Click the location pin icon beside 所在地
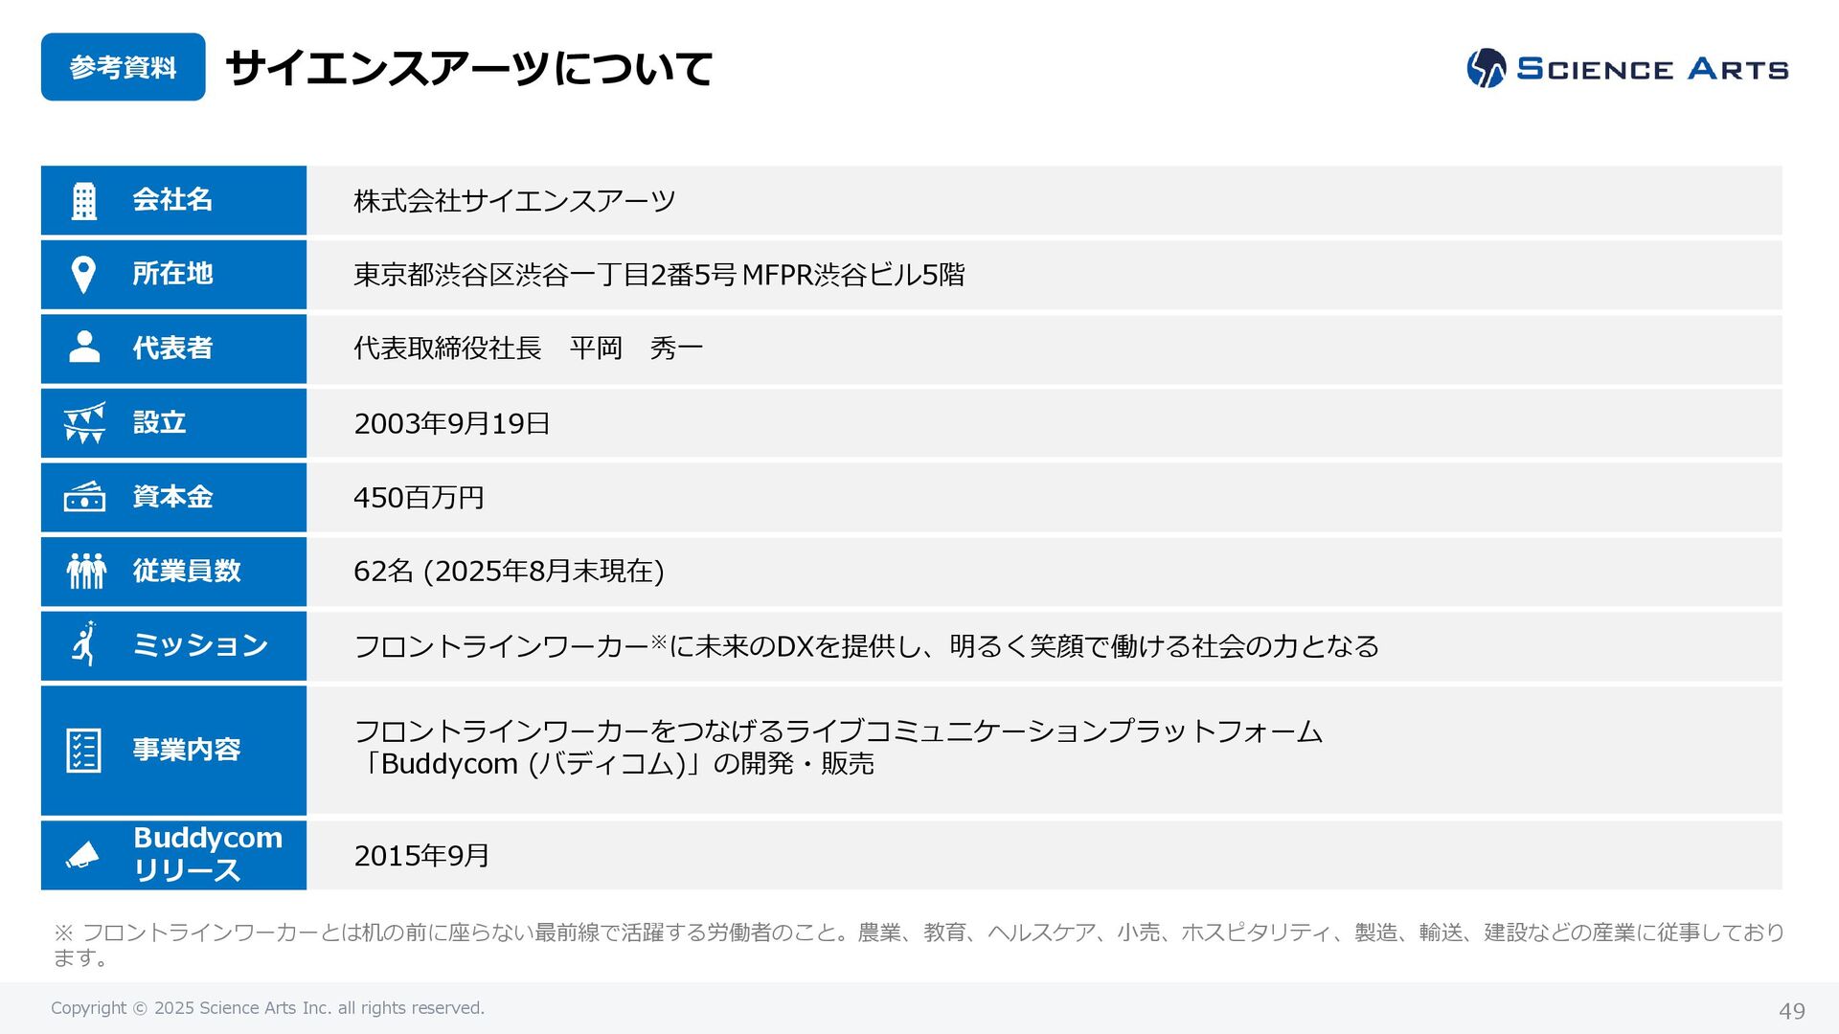Screen dimensions: 1839x1034 pos(84,275)
